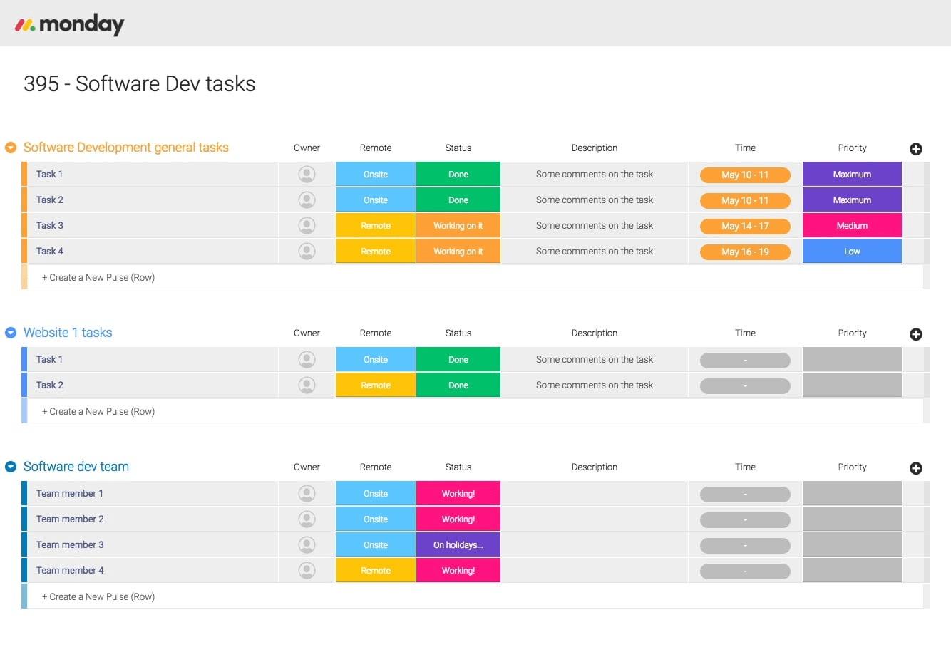
Task: Change Working on it status for Task 4
Action: tap(458, 251)
